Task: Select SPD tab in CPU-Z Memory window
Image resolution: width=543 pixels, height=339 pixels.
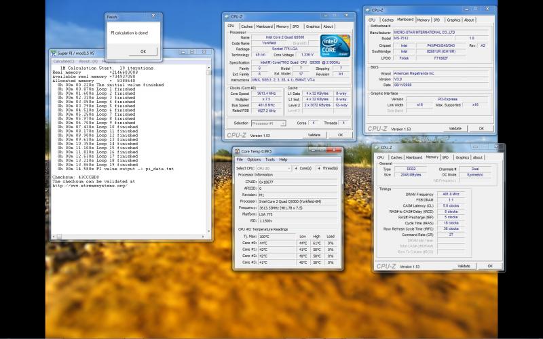Action: (445, 157)
